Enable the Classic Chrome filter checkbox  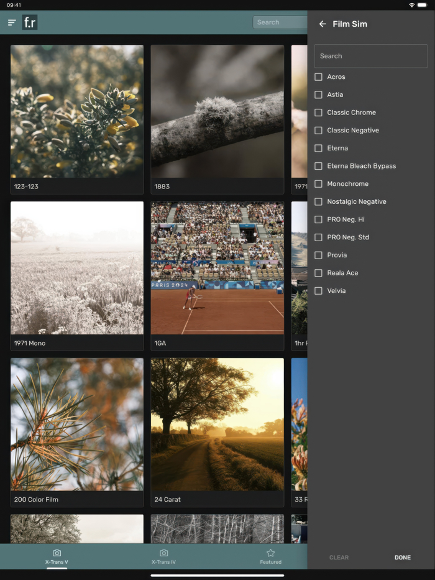tap(318, 113)
